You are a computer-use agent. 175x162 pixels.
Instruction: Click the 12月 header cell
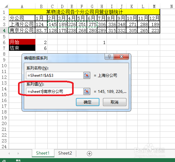[154, 18]
